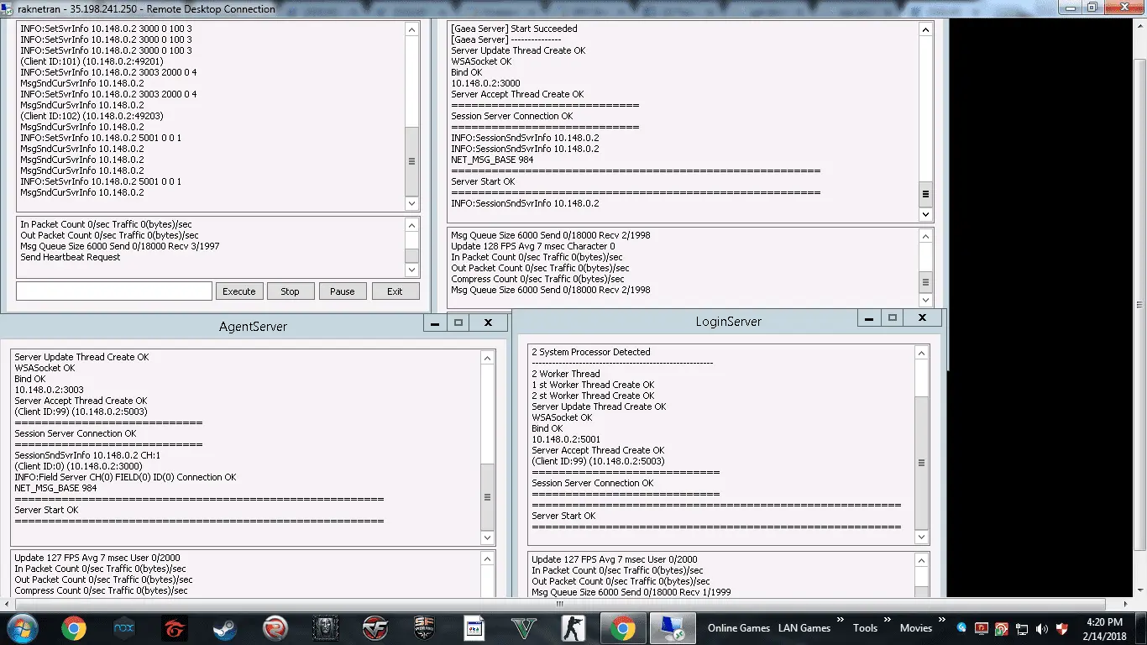
Task: Click the Windows Start orb
Action: 21,628
